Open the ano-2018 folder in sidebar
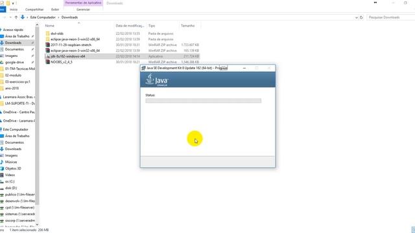 tap(12, 88)
